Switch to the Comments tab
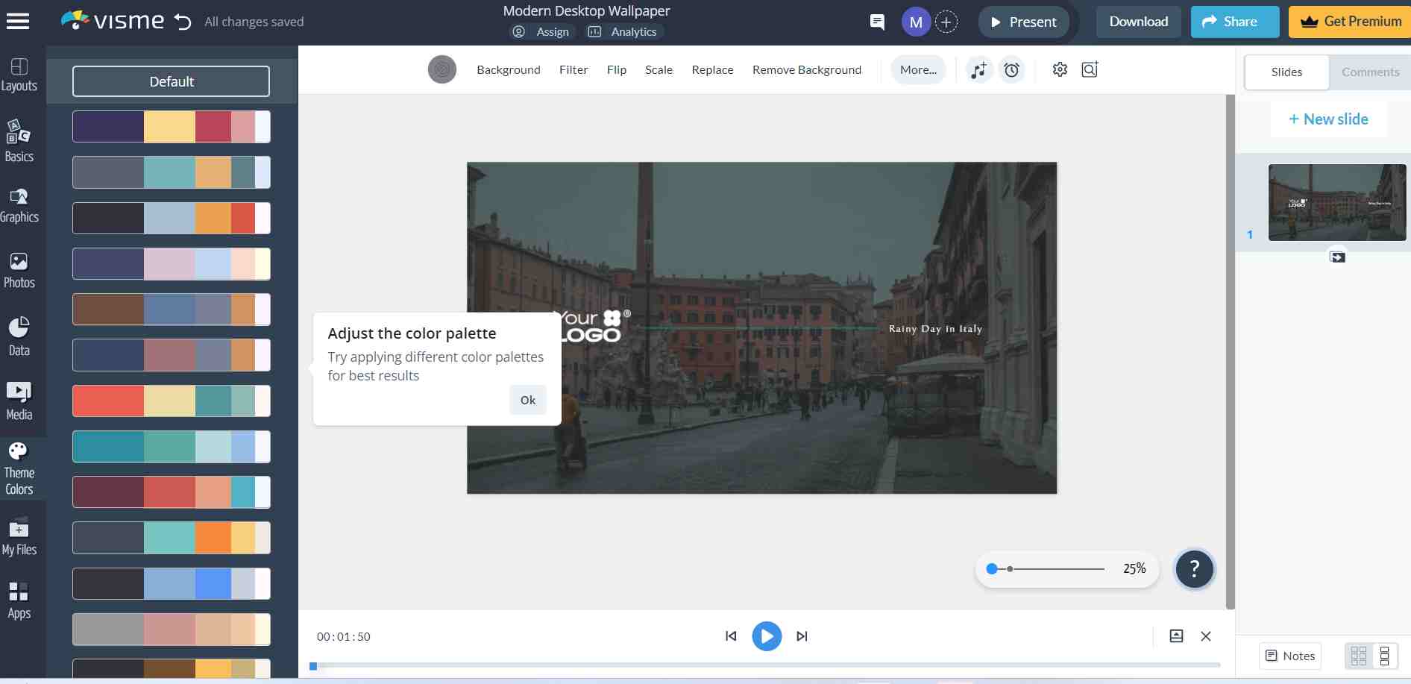The image size is (1411, 684). click(x=1370, y=72)
